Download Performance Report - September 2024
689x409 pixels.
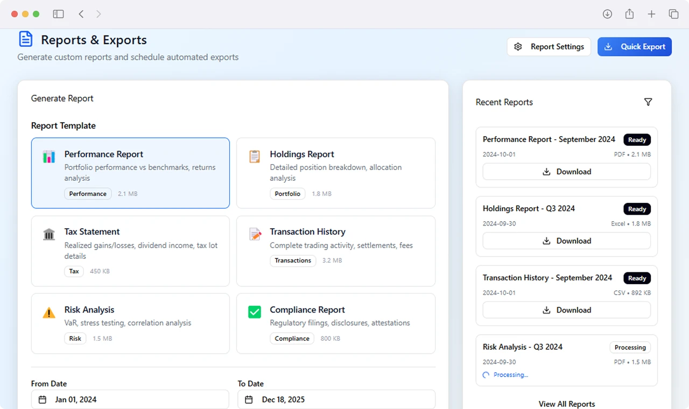click(566, 172)
